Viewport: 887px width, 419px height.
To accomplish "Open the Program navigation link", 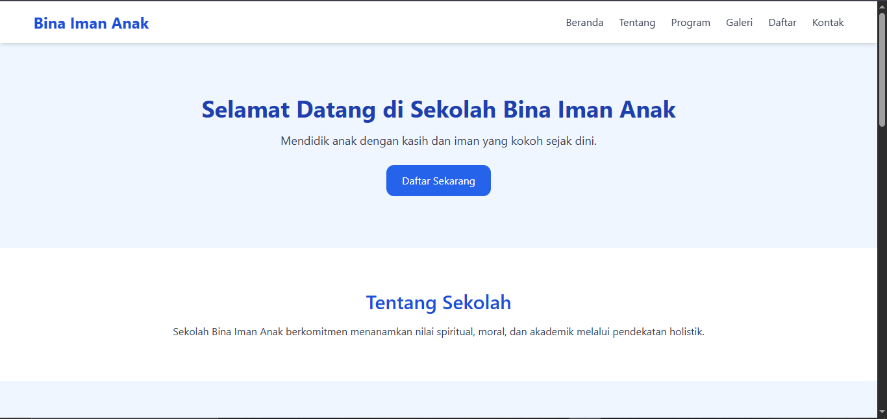I will click(x=690, y=22).
